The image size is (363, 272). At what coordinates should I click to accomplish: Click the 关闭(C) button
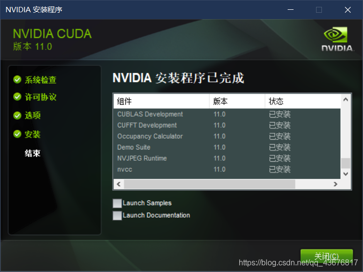tap(326, 256)
